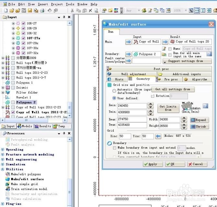Toggle checkbox for Polygons 1
Screen dimensions: 217x207
tap(13, 82)
